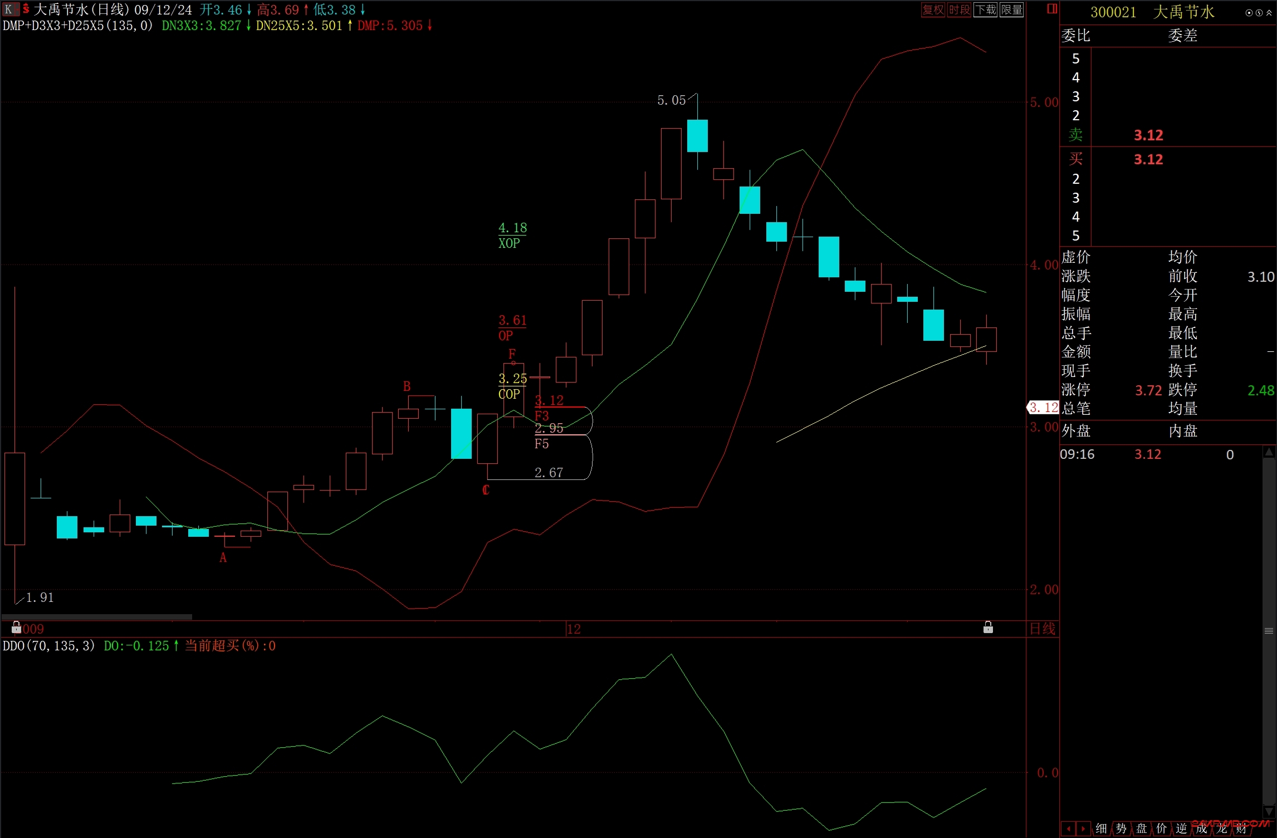Click scroll-up arrow of tick list
The height and width of the screenshot is (838, 1277).
1269,452
